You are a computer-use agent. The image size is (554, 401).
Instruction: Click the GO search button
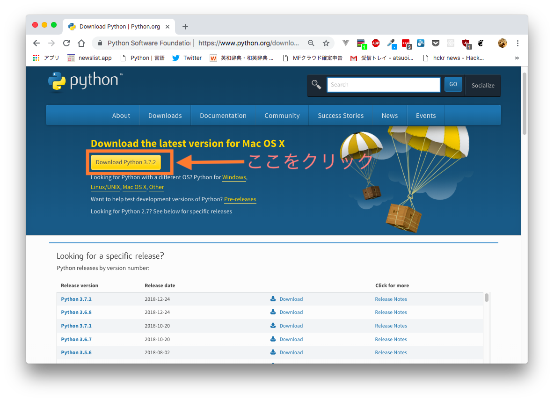point(453,84)
